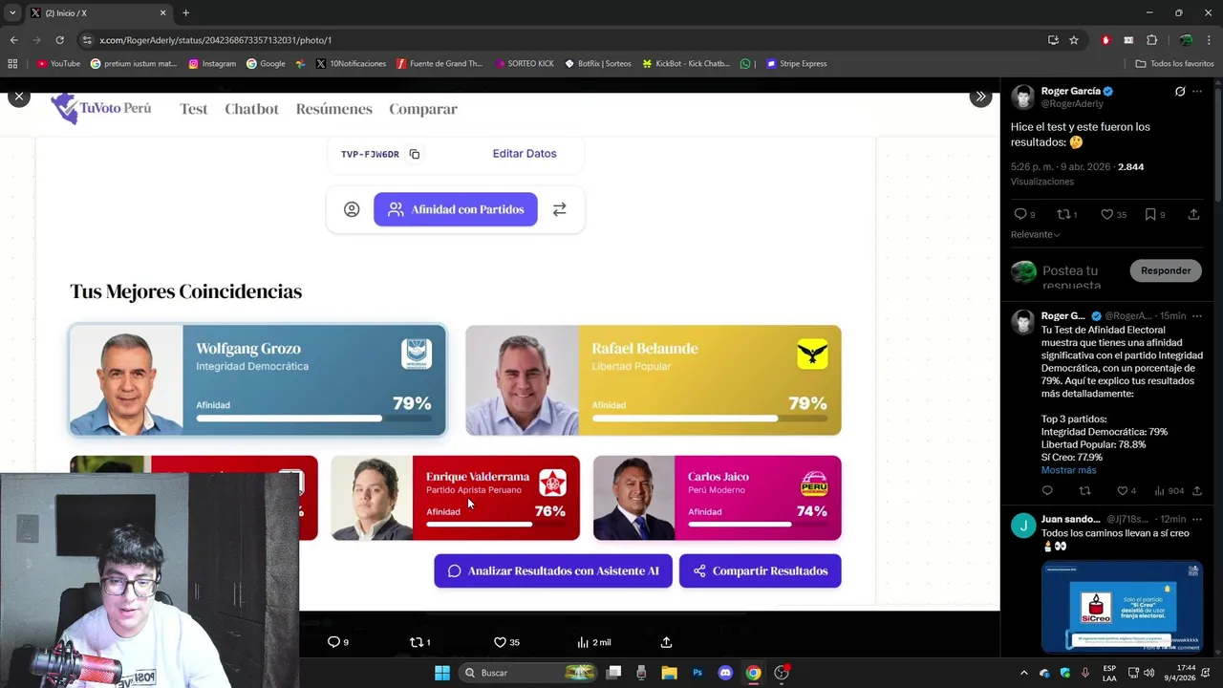
Task: Open Discord from the taskbar
Action: 725,673
